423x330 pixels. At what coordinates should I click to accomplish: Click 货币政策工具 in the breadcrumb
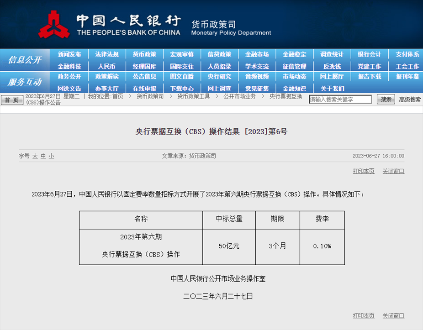[x=193, y=96]
